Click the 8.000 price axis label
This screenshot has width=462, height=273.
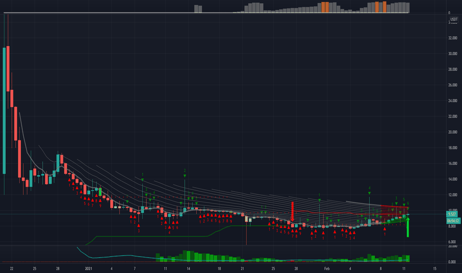452,226
